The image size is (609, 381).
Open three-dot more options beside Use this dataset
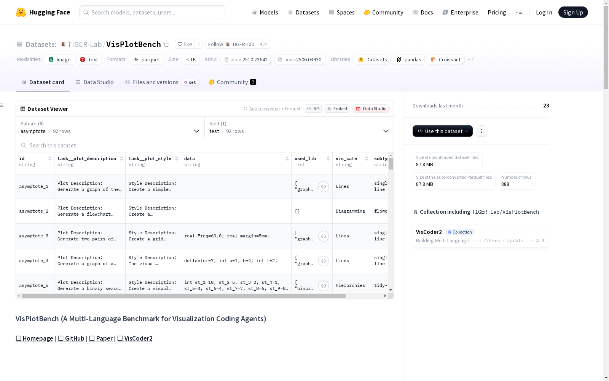coord(481,131)
